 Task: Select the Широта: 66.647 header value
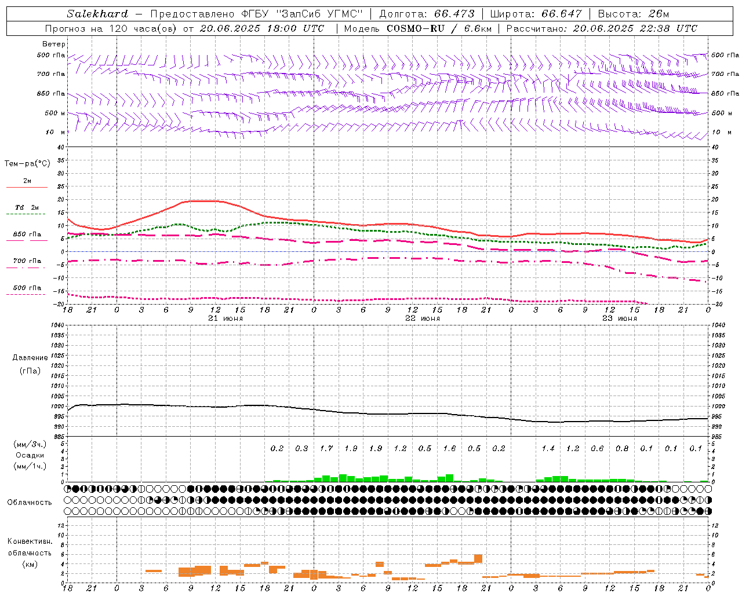(536, 13)
